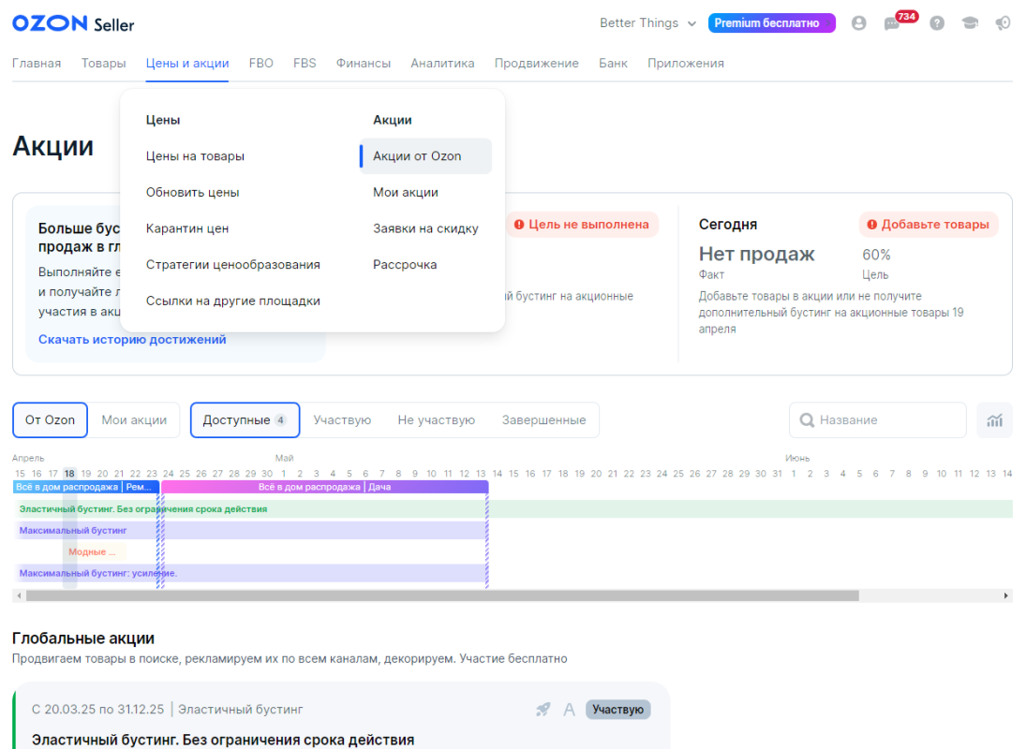Open the FBS menu tab
Screen dimensions: 1026x749
305,64
